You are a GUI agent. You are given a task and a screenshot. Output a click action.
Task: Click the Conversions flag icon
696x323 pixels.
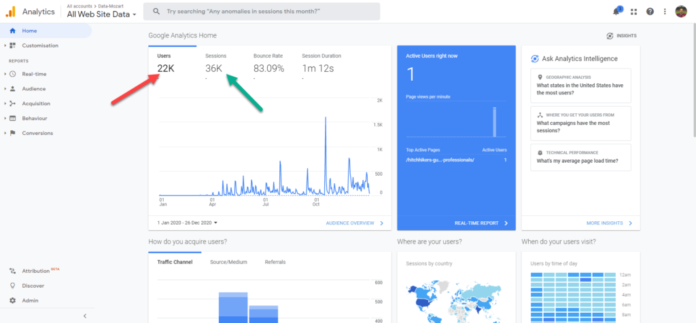[12, 133]
